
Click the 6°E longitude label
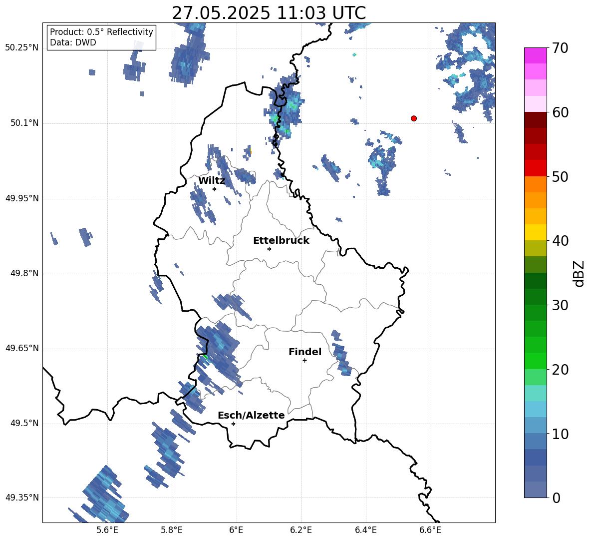click(236, 530)
